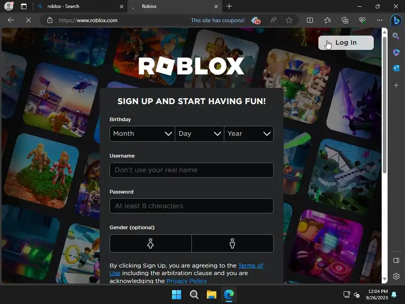The height and width of the screenshot is (304, 405).
Task: Click the scrollbar down arrow
Action: (384, 279)
